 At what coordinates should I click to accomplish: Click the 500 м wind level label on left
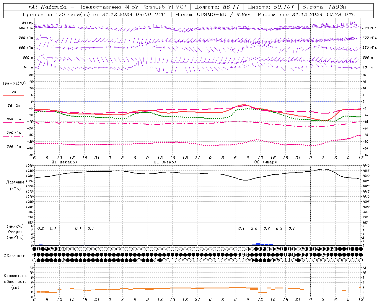(28, 58)
